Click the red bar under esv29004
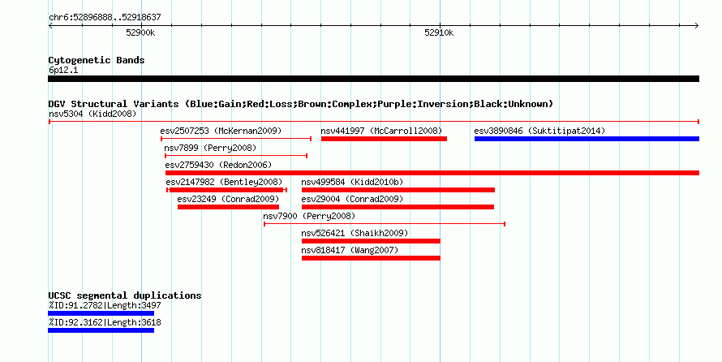Screen dimensions: 722x362 [x=398, y=207]
